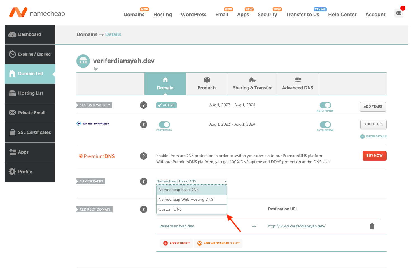411x268 pixels.
Task: Open help for WithheldforPrivacy row
Action: (144, 124)
